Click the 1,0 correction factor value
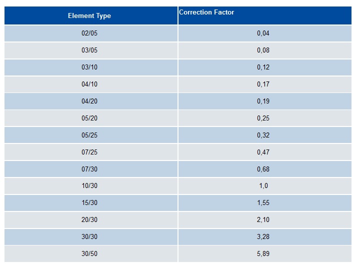Image resolution: width=356 pixels, height=267 pixels. 263,185
